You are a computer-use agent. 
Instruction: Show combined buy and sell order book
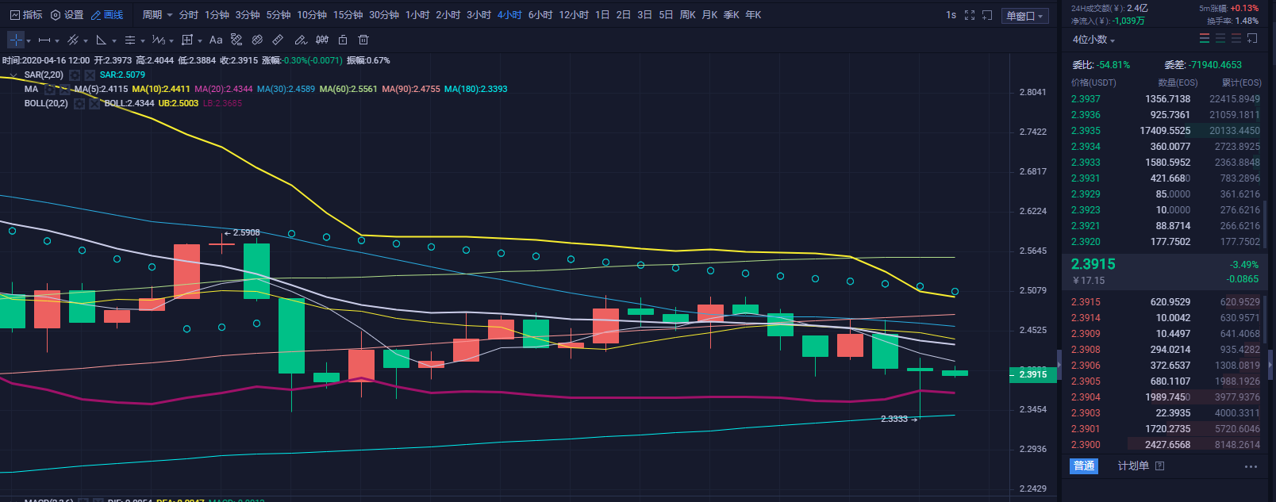1205,39
